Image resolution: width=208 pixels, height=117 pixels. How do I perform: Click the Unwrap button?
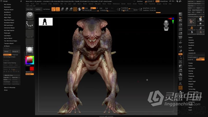7,51
